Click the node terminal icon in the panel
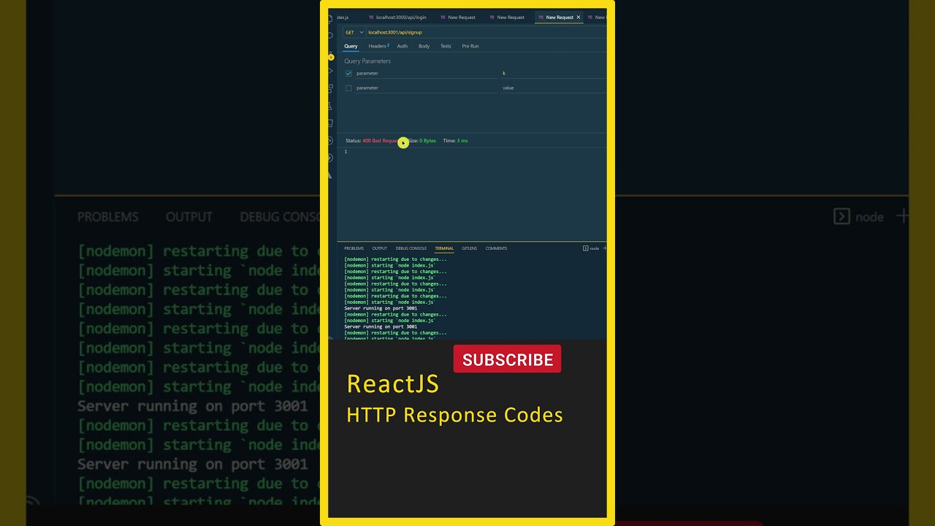The width and height of the screenshot is (935, 526). tap(586, 248)
